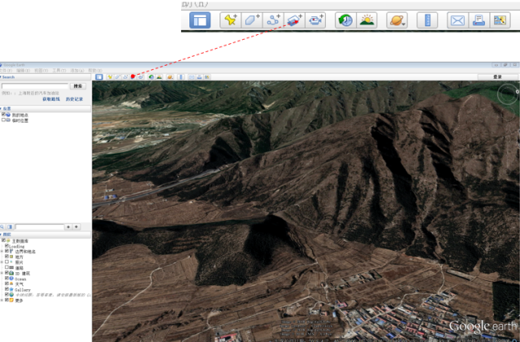Planet icon in Google Earth window toolbar

(x=170, y=77)
